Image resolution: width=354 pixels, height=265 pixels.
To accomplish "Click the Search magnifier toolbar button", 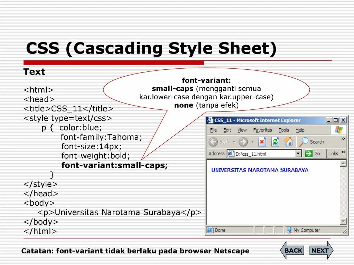I will [311, 142].
